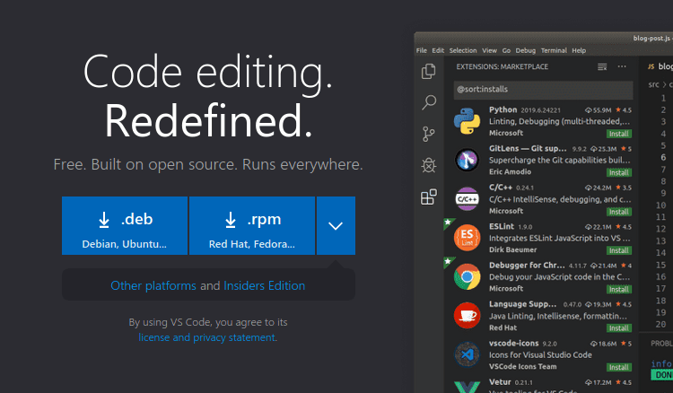This screenshot has height=393, width=673.
Task: Select the Vetur extension title
Action: (x=500, y=382)
